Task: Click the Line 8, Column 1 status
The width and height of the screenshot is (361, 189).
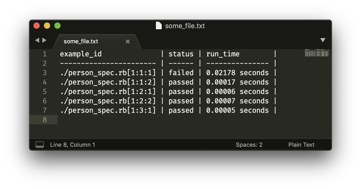Action: [72, 145]
